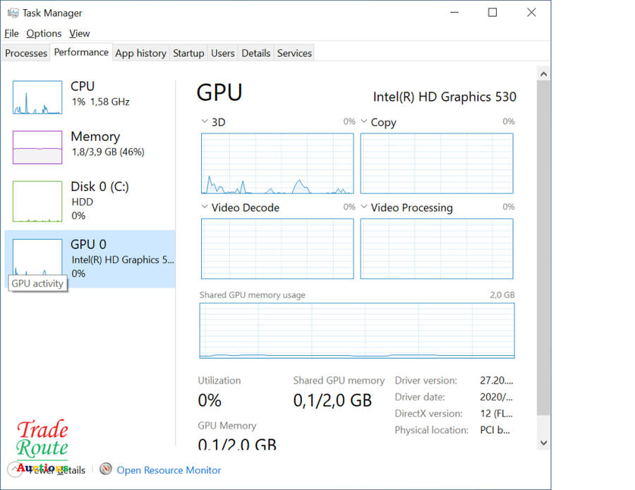This screenshot has width=635, height=490.
Task: Switch to the Services tab
Action: point(294,53)
